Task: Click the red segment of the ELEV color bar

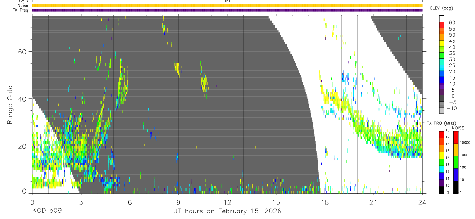Action: (x=442, y=25)
